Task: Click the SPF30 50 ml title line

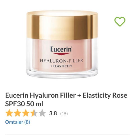Action: (24, 104)
